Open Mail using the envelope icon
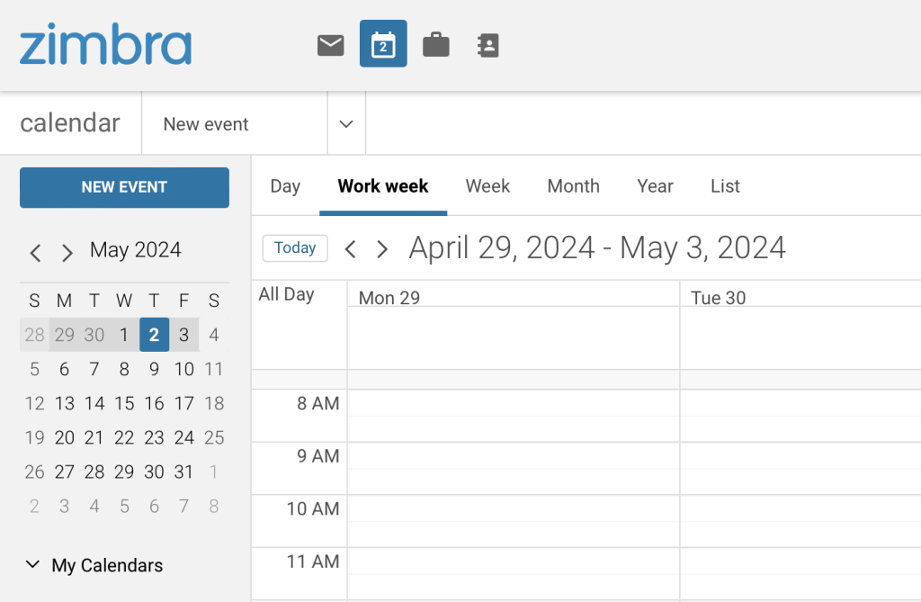The width and height of the screenshot is (921, 602). click(x=330, y=43)
